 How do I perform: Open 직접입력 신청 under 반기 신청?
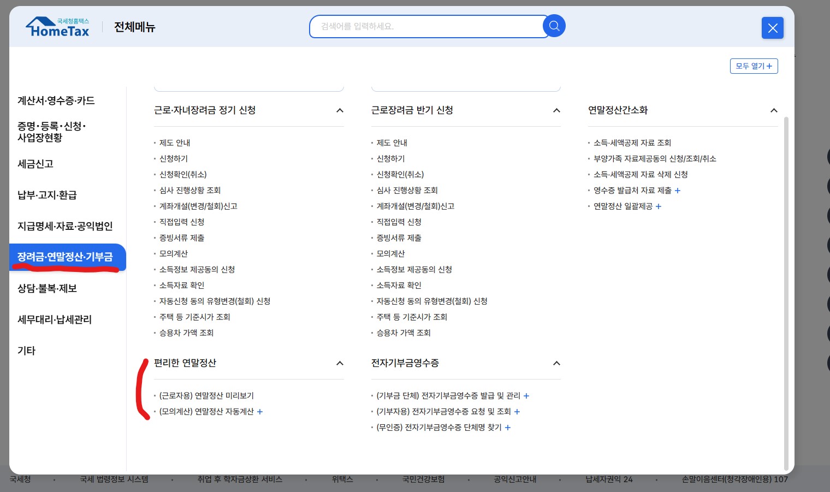(399, 222)
